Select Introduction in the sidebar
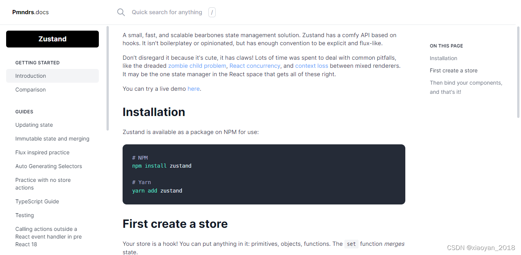This screenshot has height=255, width=521. coord(52,76)
